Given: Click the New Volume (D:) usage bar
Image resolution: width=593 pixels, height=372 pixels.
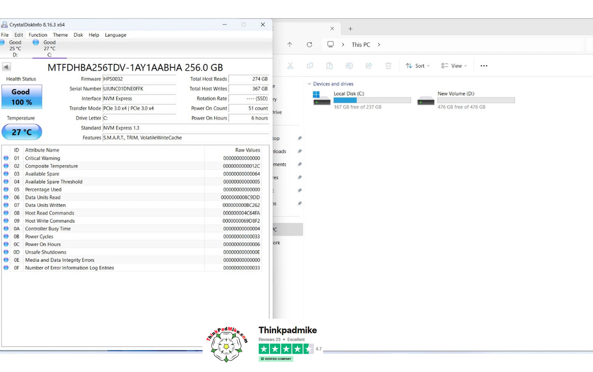Looking at the screenshot, I should pyautogui.click(x=476, y=100).
